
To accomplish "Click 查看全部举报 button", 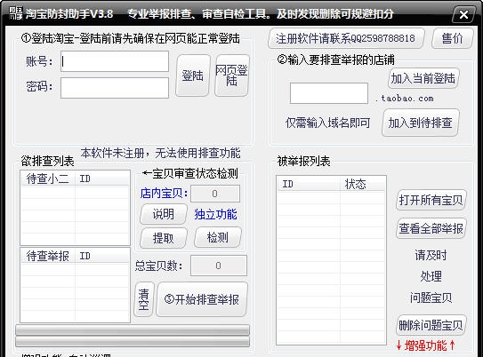I will click(431, 228).
